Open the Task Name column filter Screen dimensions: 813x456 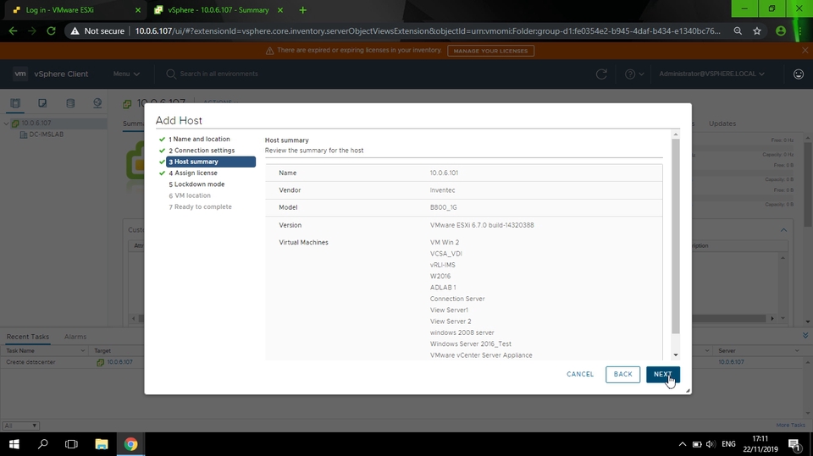coord(82,351)
